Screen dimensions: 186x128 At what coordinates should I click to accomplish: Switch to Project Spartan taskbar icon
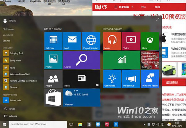(x=116, y=124)
